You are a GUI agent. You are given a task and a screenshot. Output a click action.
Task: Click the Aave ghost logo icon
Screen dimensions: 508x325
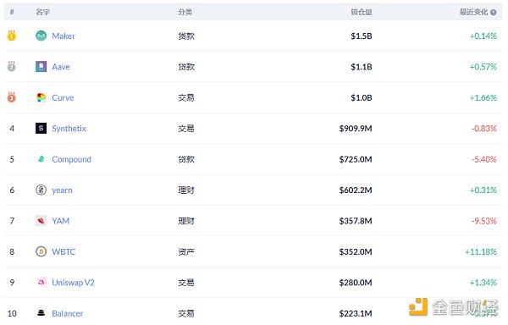[x=41, y=66]
